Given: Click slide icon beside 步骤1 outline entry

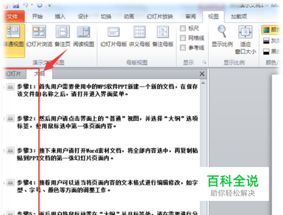Looking at the screenshot, I should 10,87.
